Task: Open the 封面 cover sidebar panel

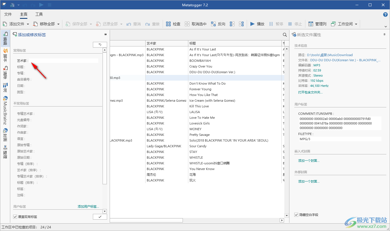Action: (5, 135)
